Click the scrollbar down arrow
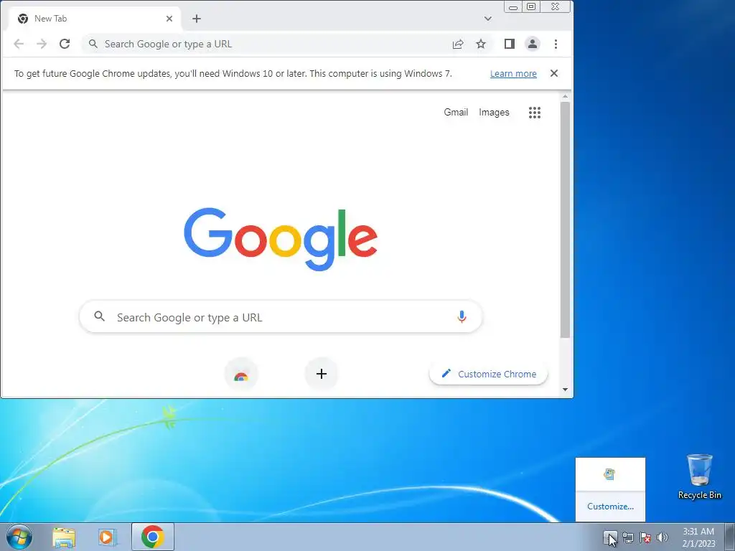This screenshot has height=551, width=735. point(566,390)
